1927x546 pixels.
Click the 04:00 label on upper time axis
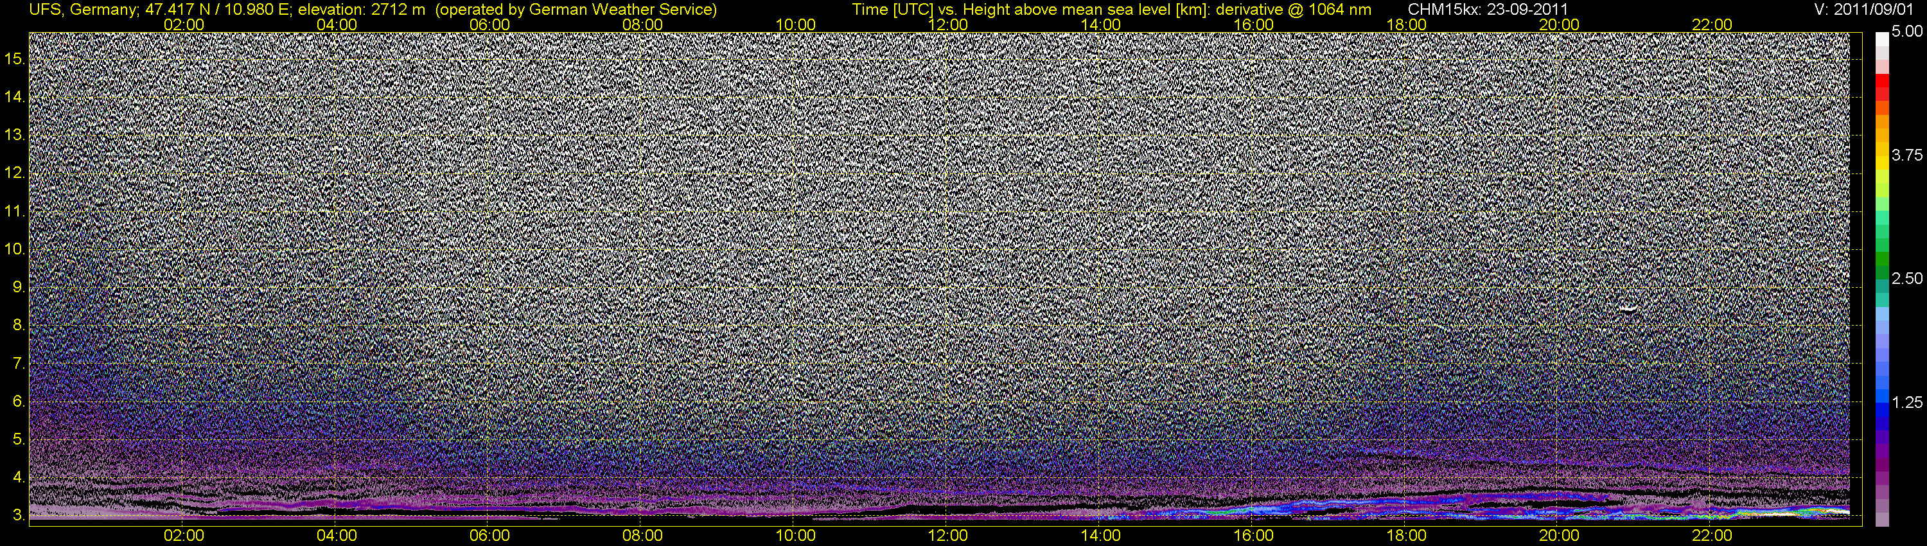coord(337,24)
